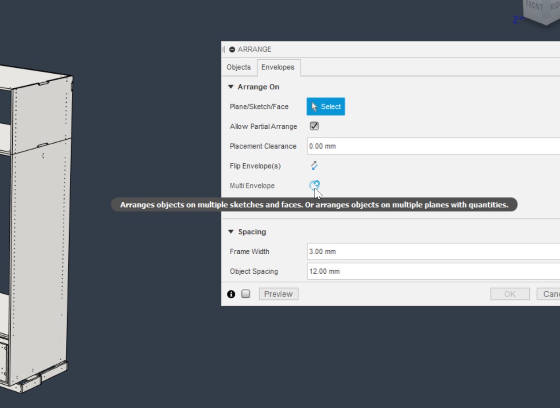Image resolution: width=560 pixels, height=408 pixels.
Task: Click the FRONT face of the ViewCube
Action: (x=534, y=6)
